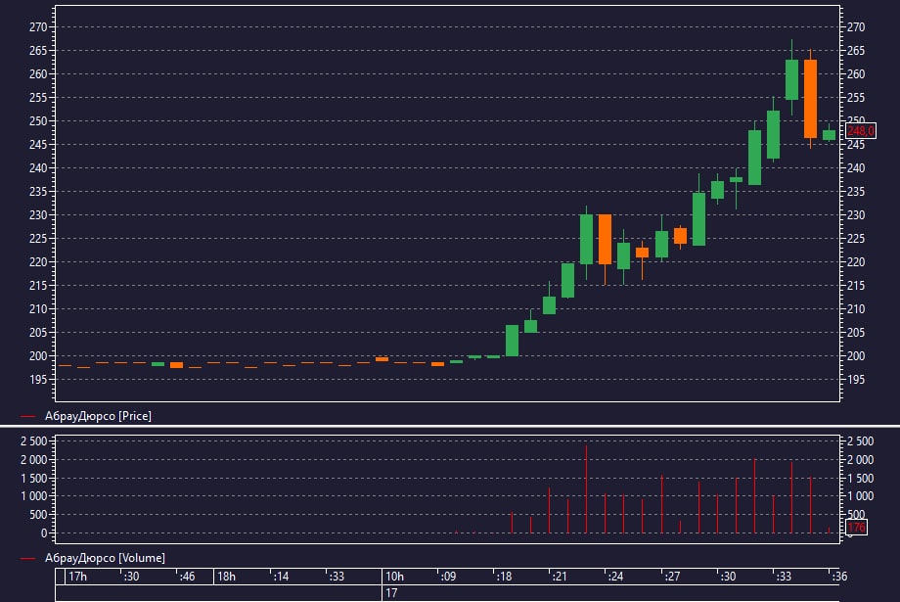900x602 pixels.
Task: Click the :09 time axis label
Action: click(x=448, y=577)
